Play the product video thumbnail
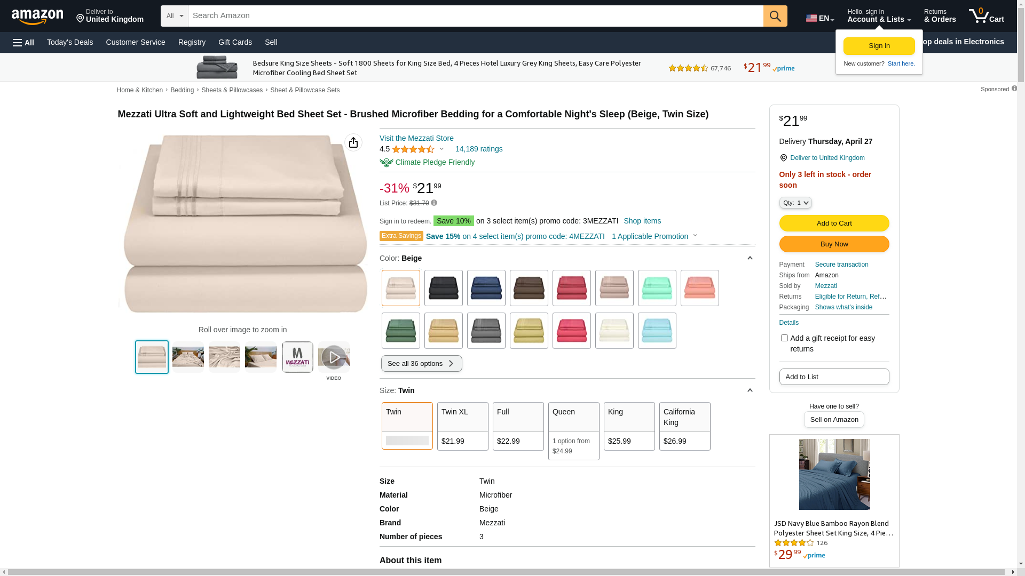This screenshot has height=576, width=1025. tap(334, 357)
